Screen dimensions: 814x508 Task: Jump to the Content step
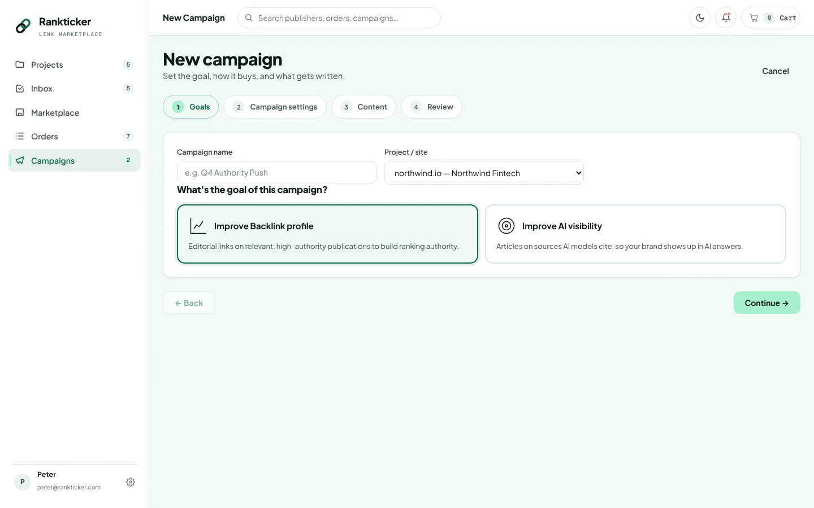pos(363,107)
